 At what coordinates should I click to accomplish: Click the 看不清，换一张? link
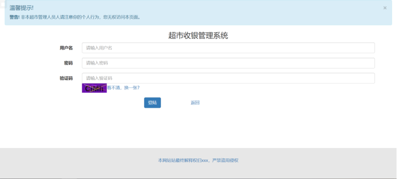123,88
